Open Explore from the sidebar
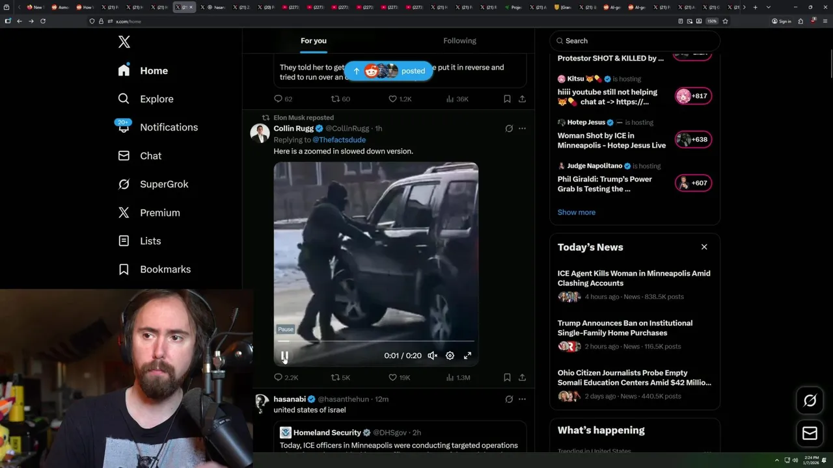This screenshot has width=833, height=468. [146, 99]
